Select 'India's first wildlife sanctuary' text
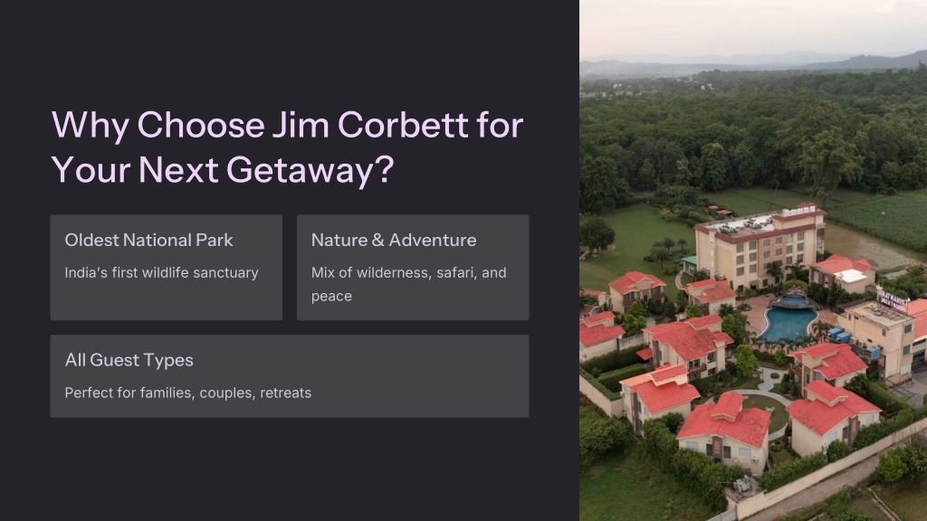The width and height of the screenshot is (927, 521). (161, 272)
